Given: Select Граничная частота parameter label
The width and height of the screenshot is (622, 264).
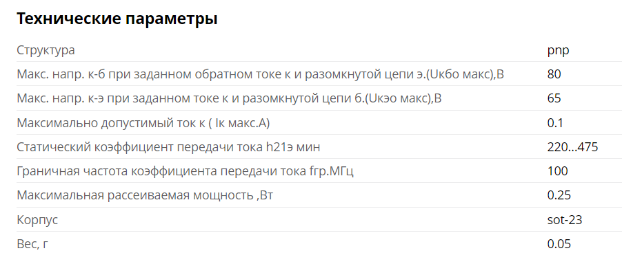Looking at the screenshot, I should (185, 171).
